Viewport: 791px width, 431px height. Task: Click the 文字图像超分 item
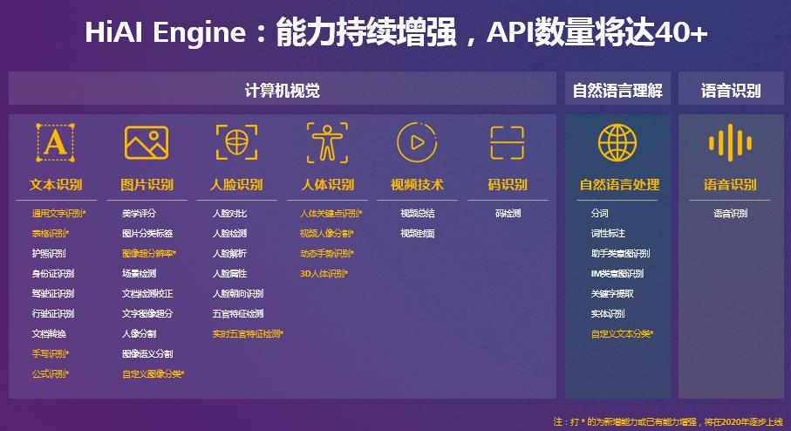147,314
